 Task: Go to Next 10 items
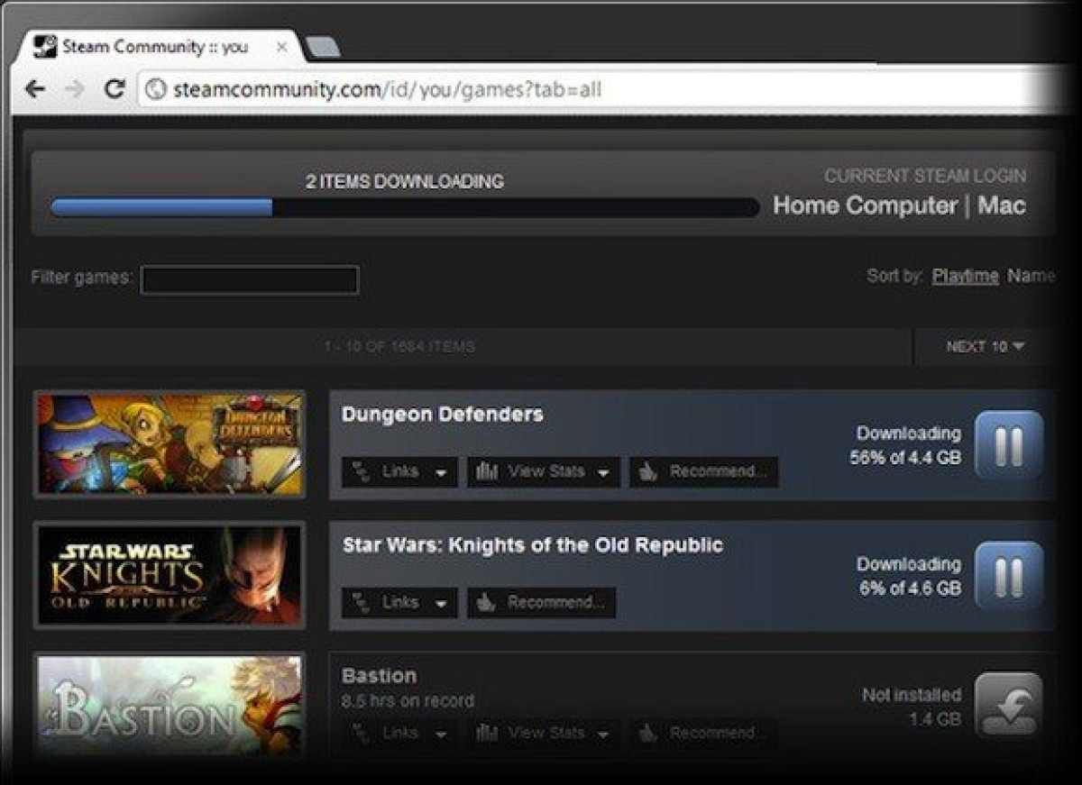985,347
